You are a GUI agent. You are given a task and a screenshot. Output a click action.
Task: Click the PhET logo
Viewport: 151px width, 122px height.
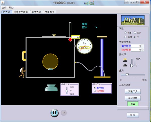(x=133, y=20)
